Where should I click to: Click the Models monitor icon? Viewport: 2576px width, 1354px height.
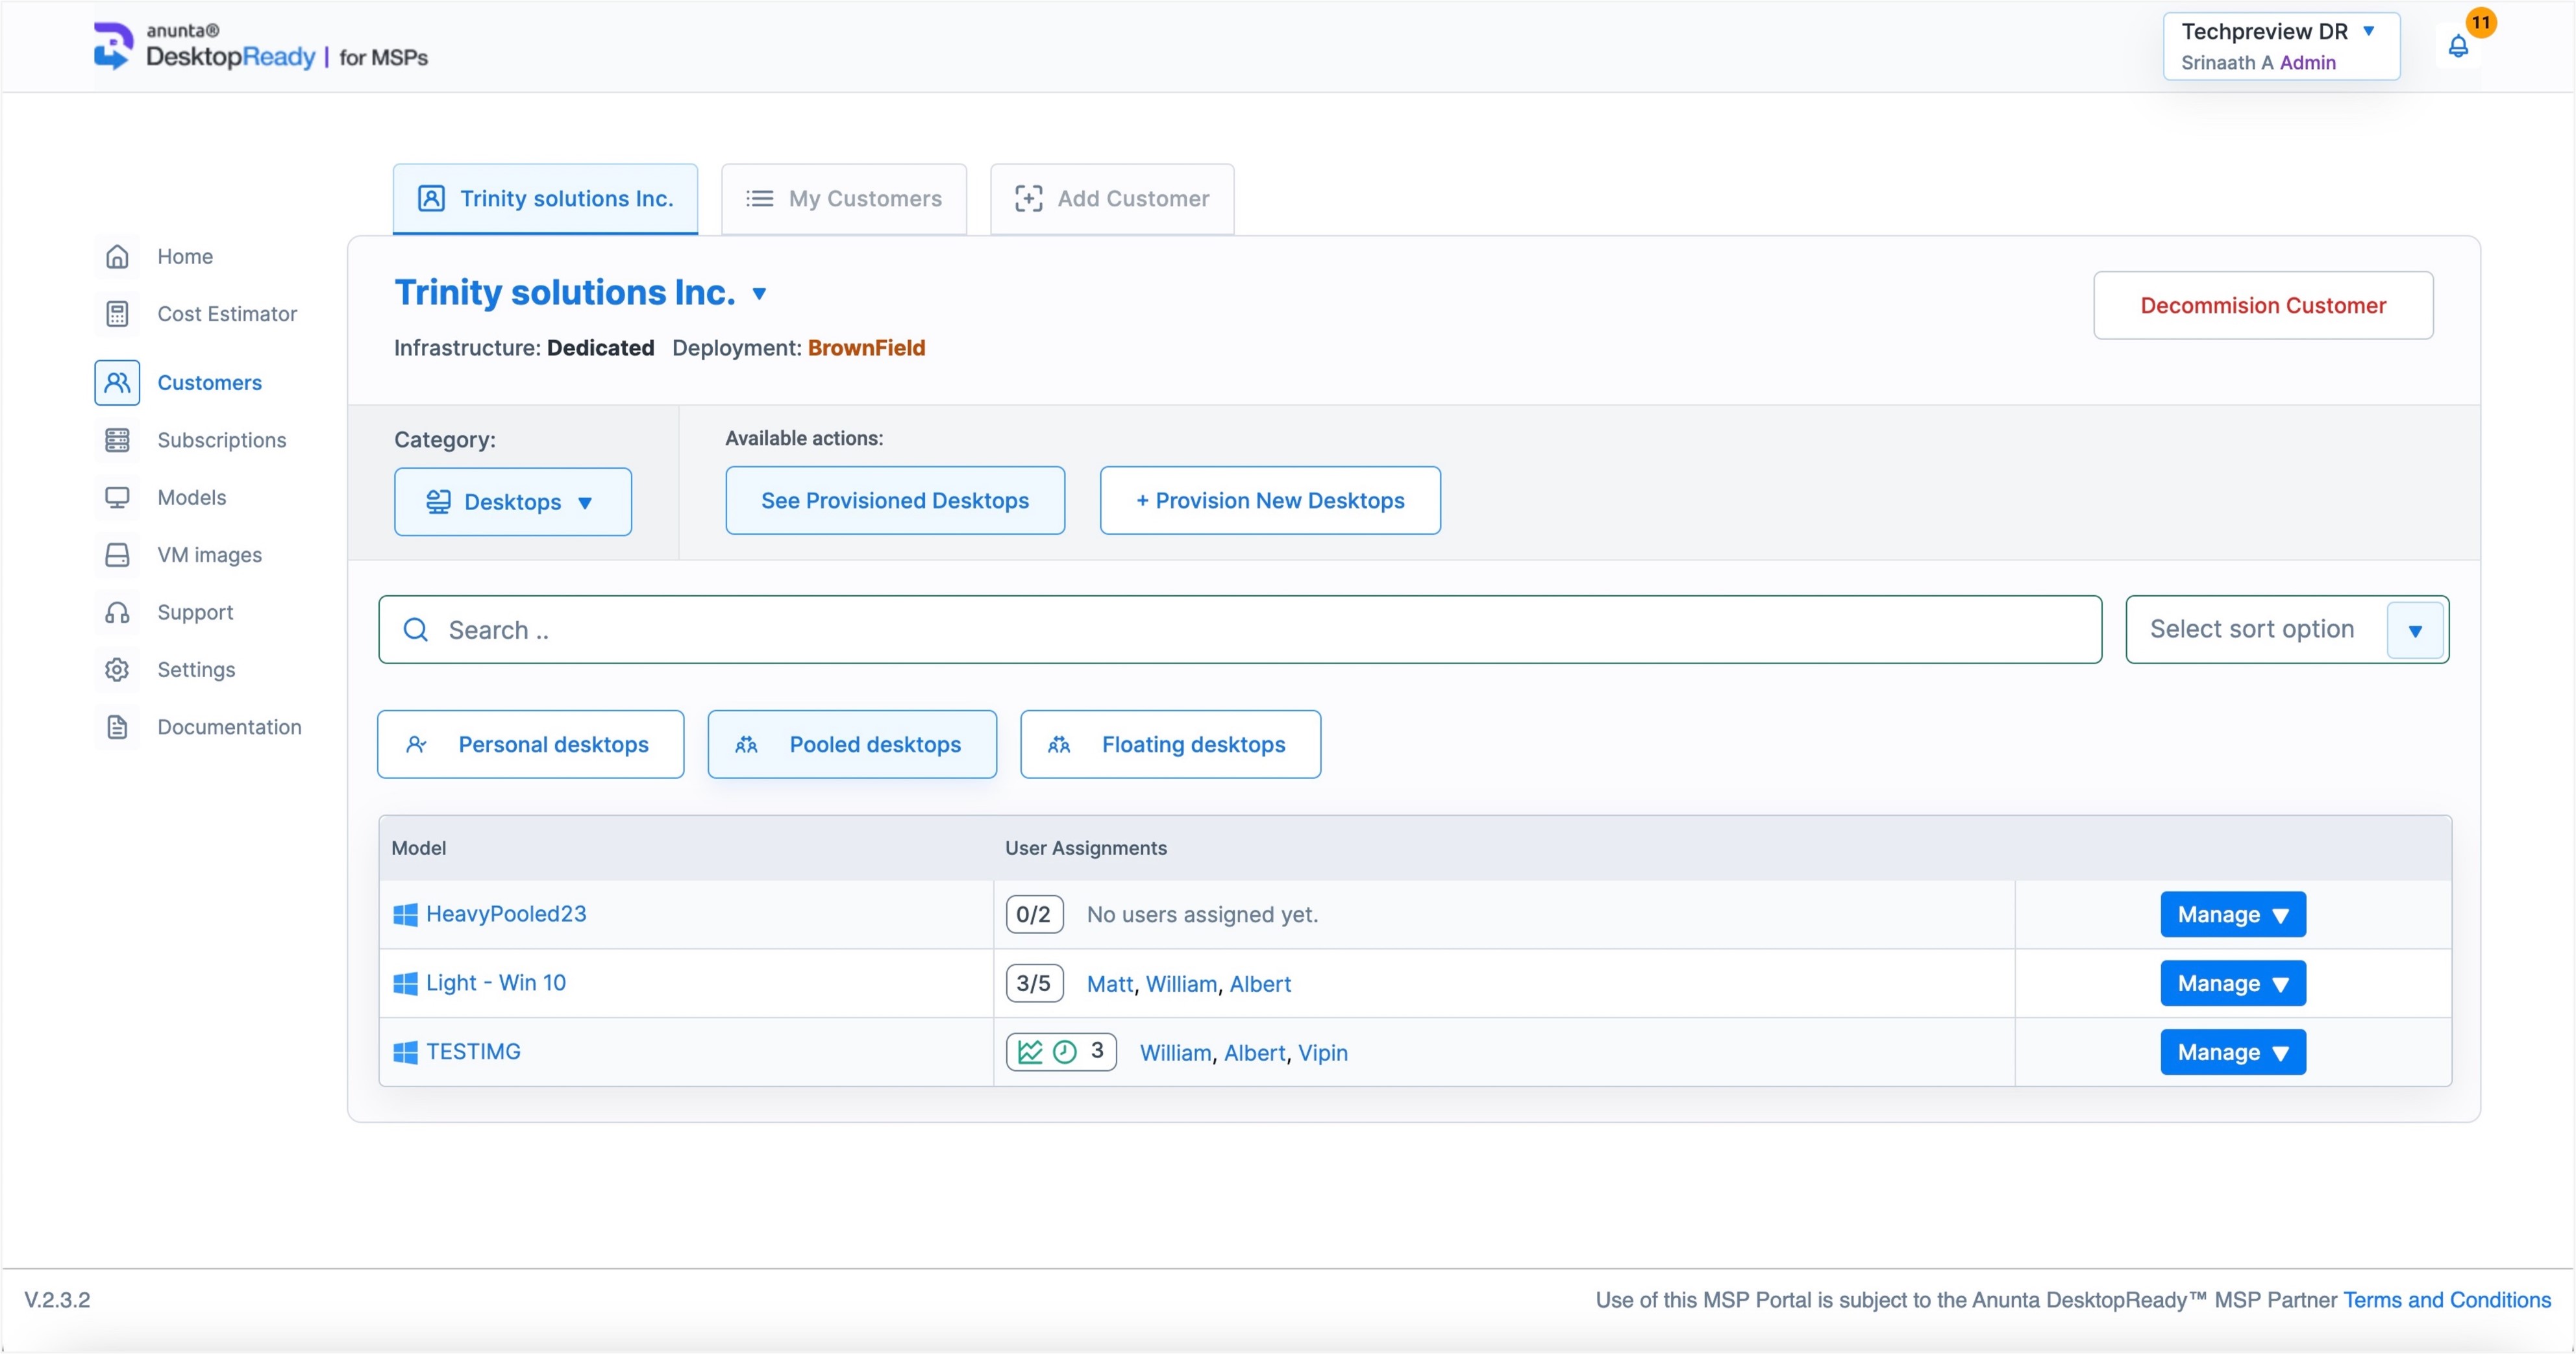point(117,498)
